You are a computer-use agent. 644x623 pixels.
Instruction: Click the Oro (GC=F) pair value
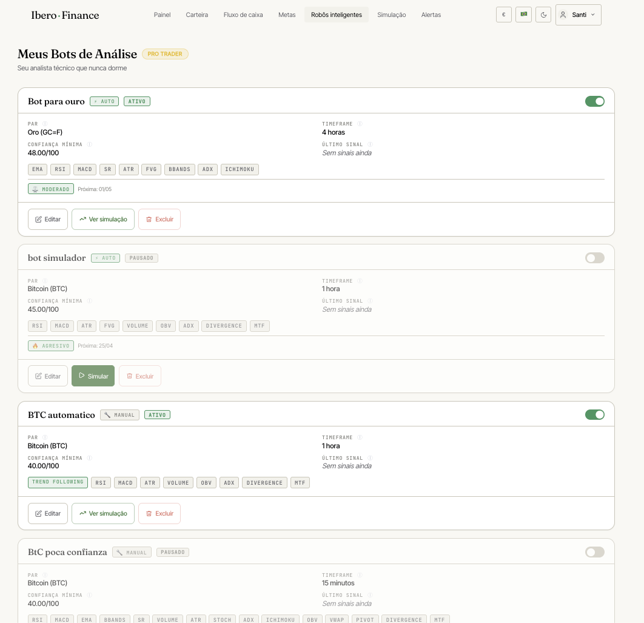(45, 132)
